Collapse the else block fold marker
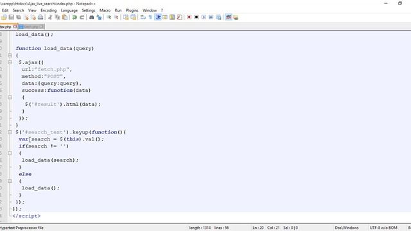The image size is (411, 231). (x=10, y=181)
